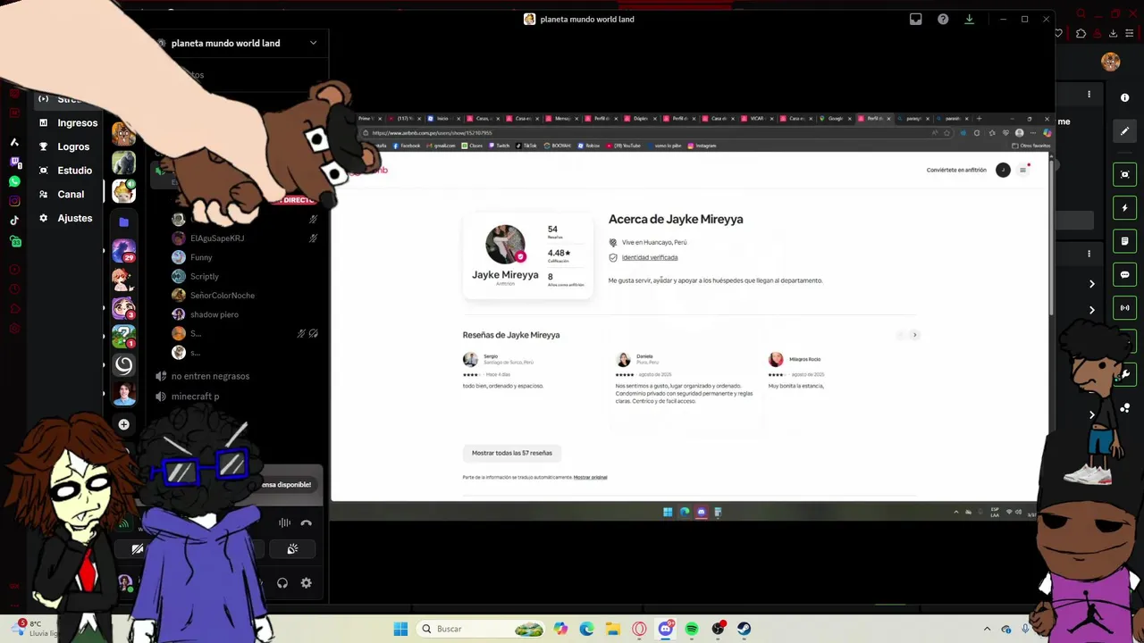Viewport: 1144px width, 643px height.
Task: Disconnect from the Discord voice call
Action: click(306, 523)
